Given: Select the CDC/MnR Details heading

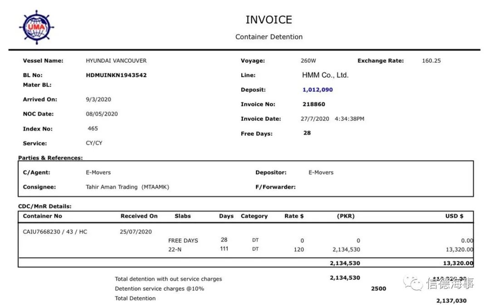Looking at the screenshot, I should pos(44,206).
